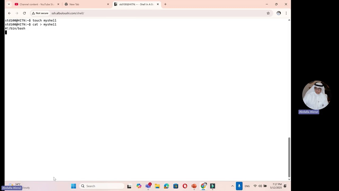The image size is (339, 191).
Task: Switch the ENG input language
Action: pyautogui.click(x=247, y=186)
